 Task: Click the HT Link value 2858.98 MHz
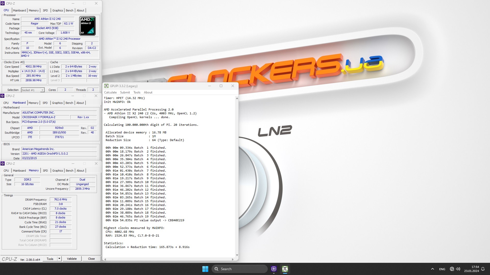point(33,80)
